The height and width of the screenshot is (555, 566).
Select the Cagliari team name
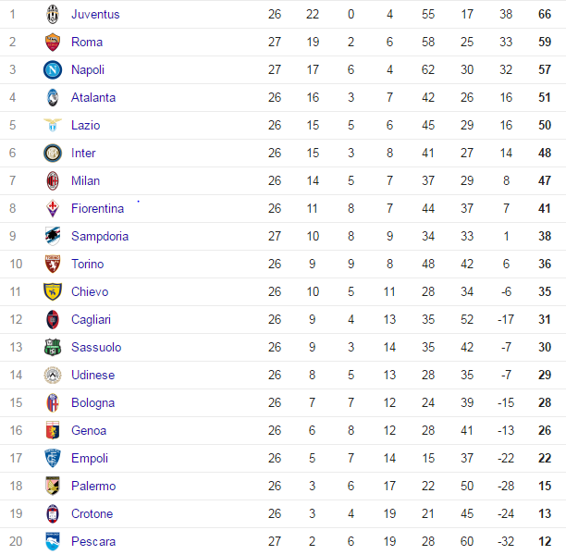[92, 319]
